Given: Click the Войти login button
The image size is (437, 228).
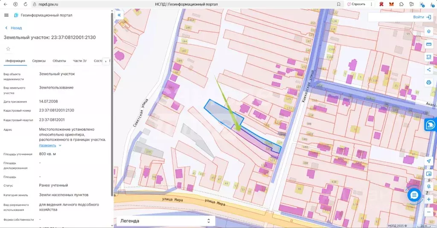Looking at the screenshot, I should click(422, 17).
